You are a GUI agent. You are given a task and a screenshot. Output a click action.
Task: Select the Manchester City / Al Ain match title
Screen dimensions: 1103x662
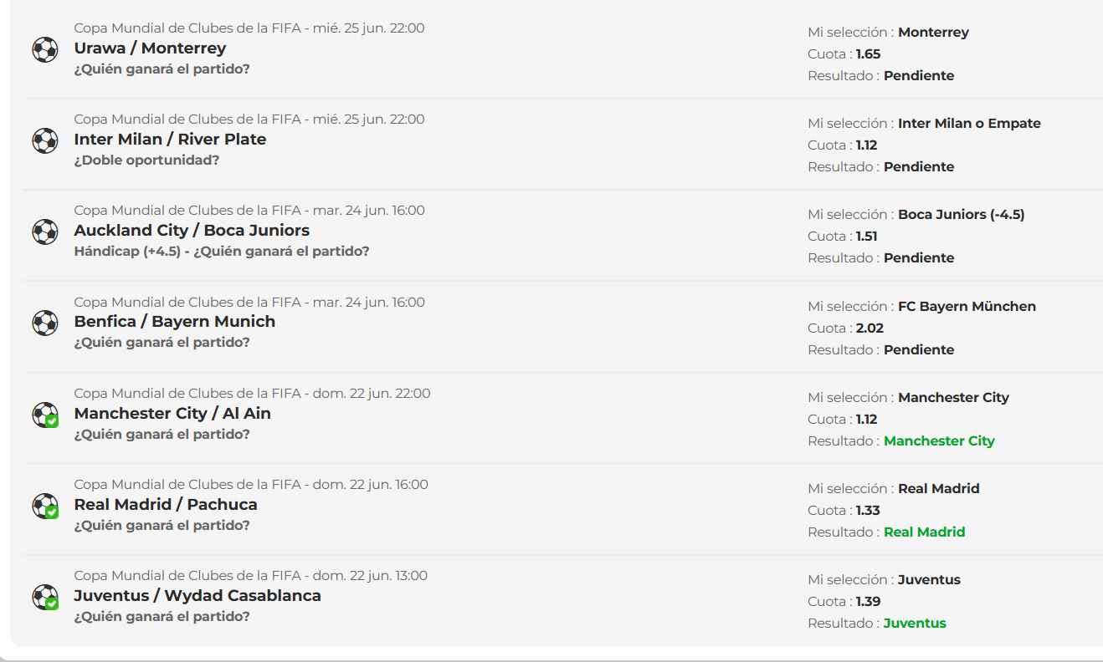172,414
